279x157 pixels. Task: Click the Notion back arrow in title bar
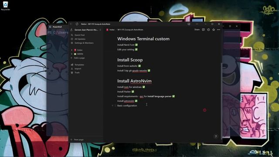[71, 24]
